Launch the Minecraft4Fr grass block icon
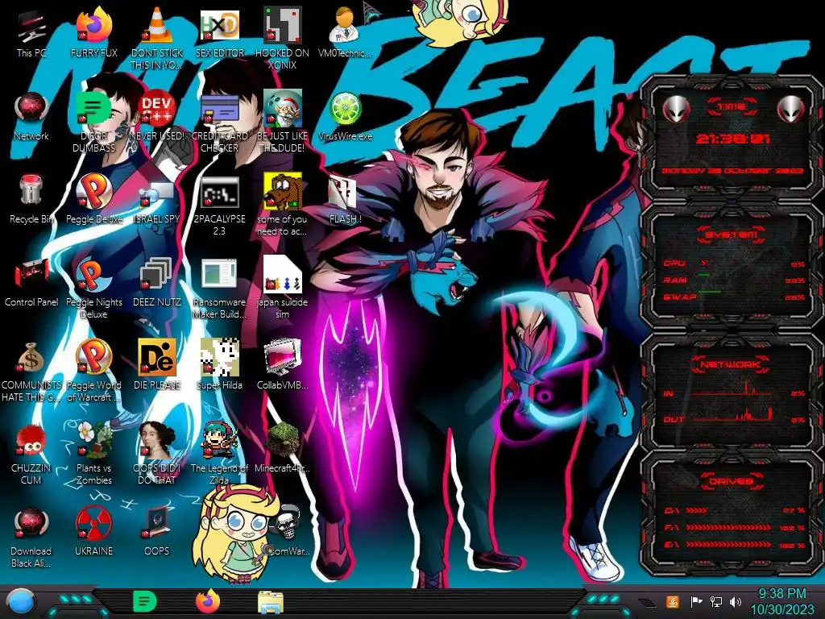This screenshot has height=619, width=825. pyautogui.click(x=282, y=440)
